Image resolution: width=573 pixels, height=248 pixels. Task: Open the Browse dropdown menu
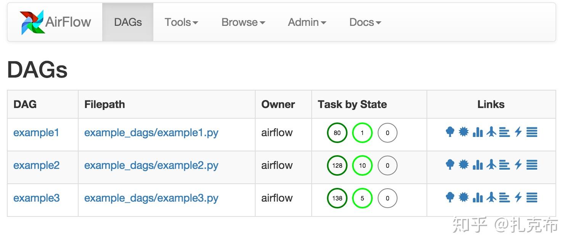pyautogui.click(x=243, y=22)
